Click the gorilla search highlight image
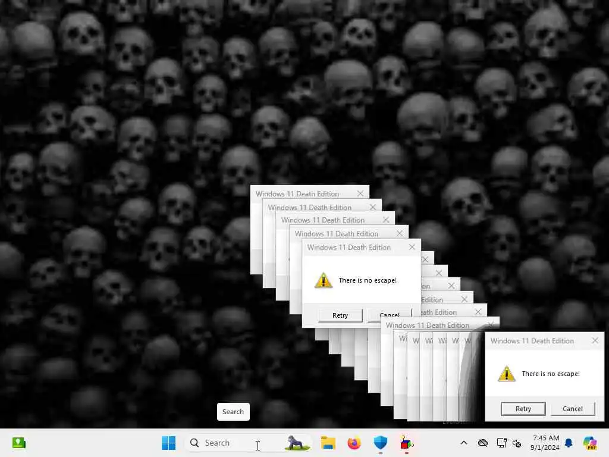The height and width of the screenshot is (457, 609). pos(297,443)
